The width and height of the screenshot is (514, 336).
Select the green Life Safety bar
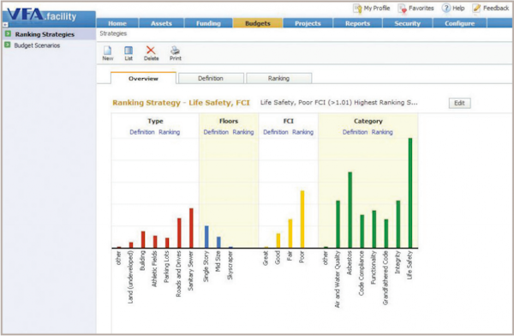coord(410,193)
